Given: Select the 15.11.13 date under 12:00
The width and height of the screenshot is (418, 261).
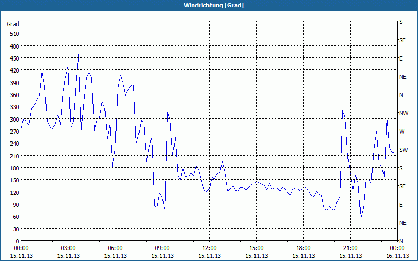Looking at the screenshot, I should (210, 256).
